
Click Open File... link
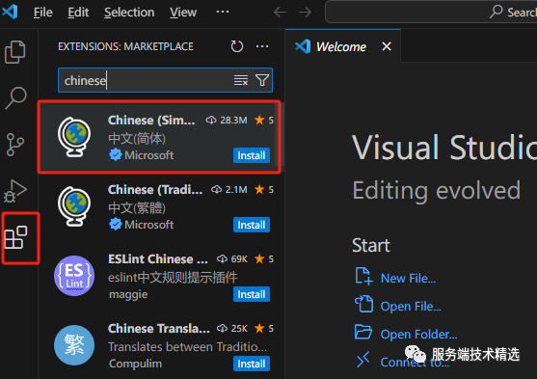[x=411, y=306]
